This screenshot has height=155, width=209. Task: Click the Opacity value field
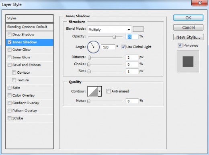(x=132, y=37)
